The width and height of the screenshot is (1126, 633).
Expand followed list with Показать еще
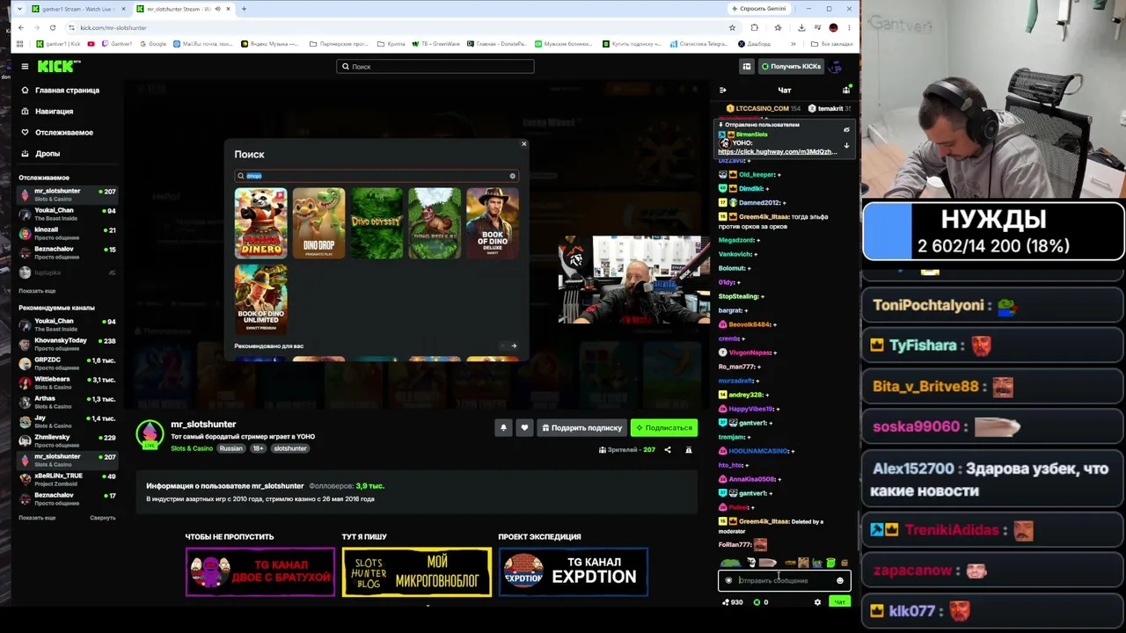pos(37,290)
